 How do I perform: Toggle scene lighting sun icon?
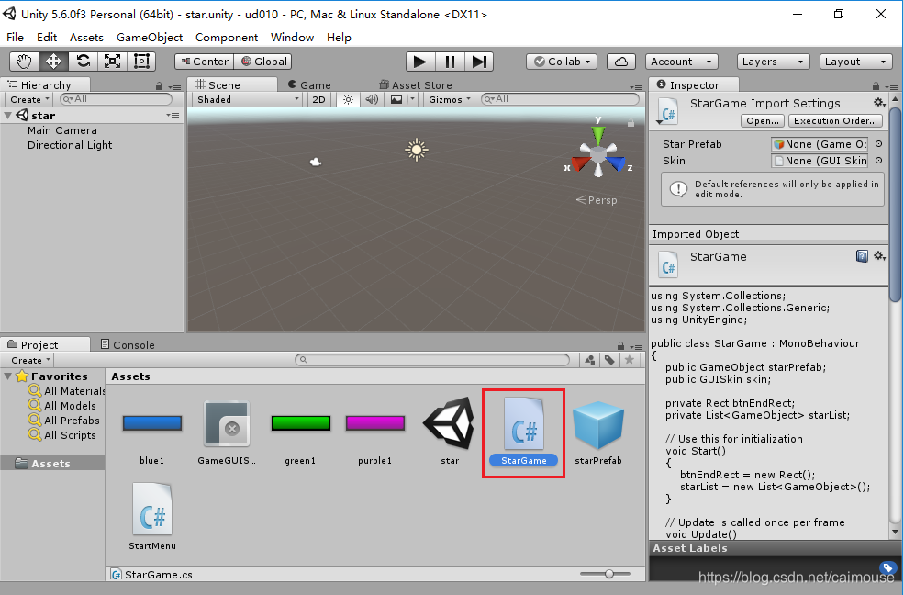coord(348,100)
